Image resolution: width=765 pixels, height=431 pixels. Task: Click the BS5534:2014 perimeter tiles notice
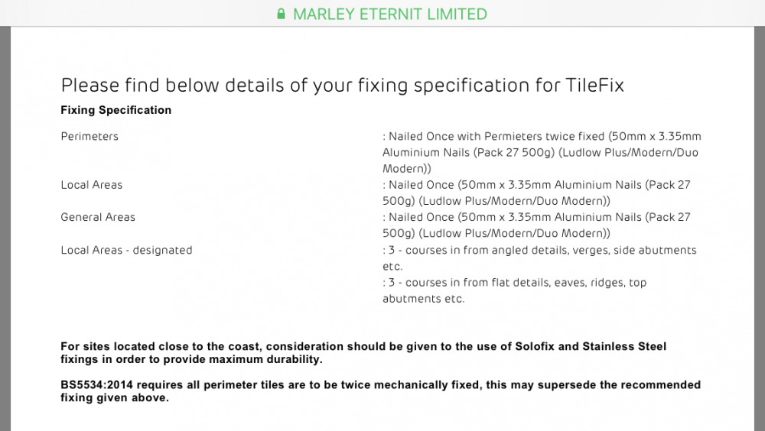click(x=380, y=391)
